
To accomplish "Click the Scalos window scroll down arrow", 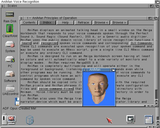I will (158, 124).
